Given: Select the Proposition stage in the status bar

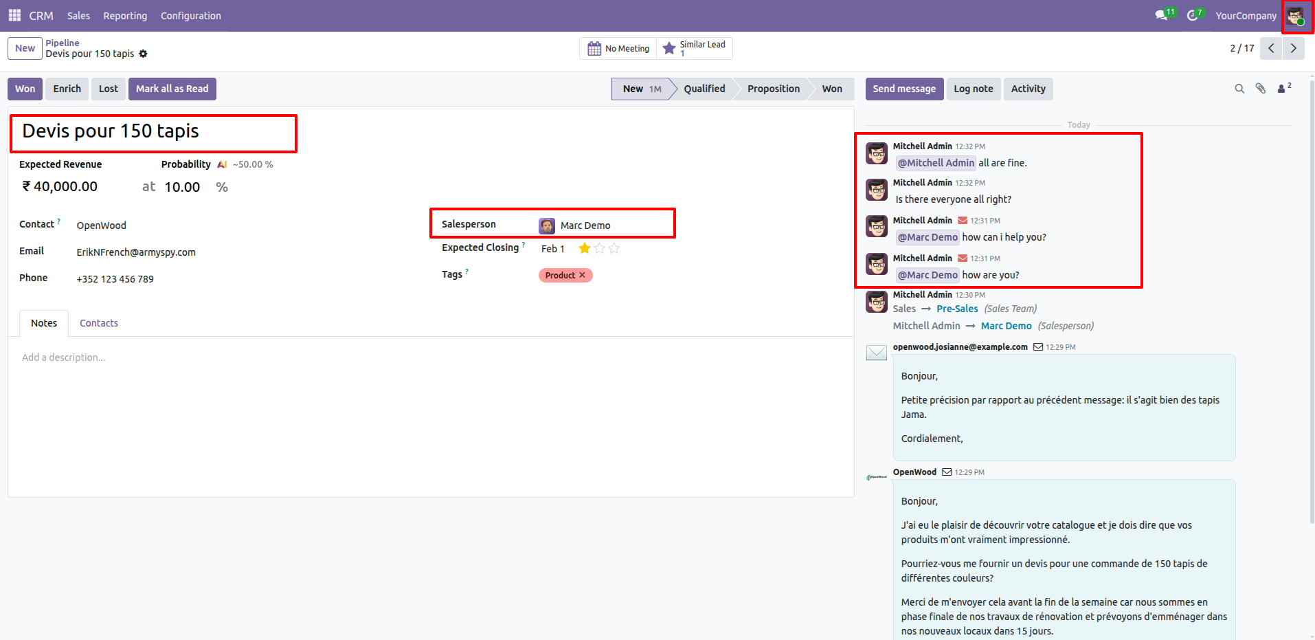Looking at the screenshot, I should click(x=774, y=89).
